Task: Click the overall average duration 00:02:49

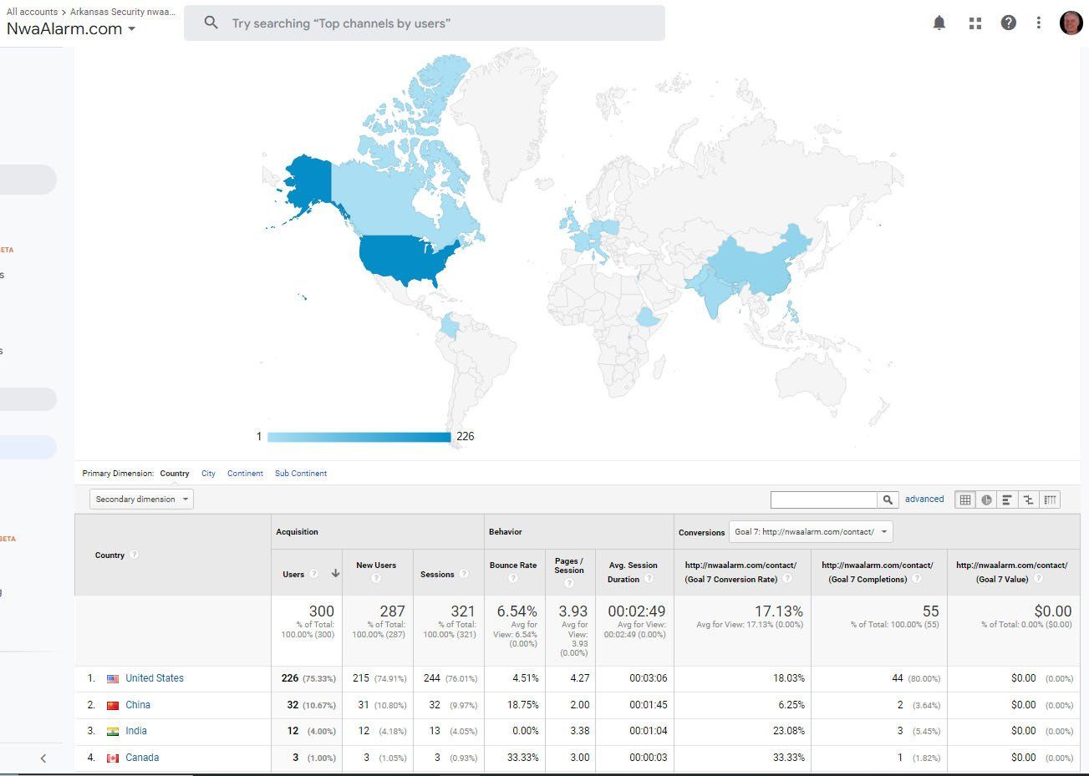Action: [x=637, y=611]
